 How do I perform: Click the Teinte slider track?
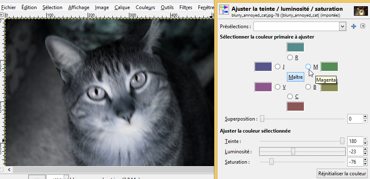[302, 141]
